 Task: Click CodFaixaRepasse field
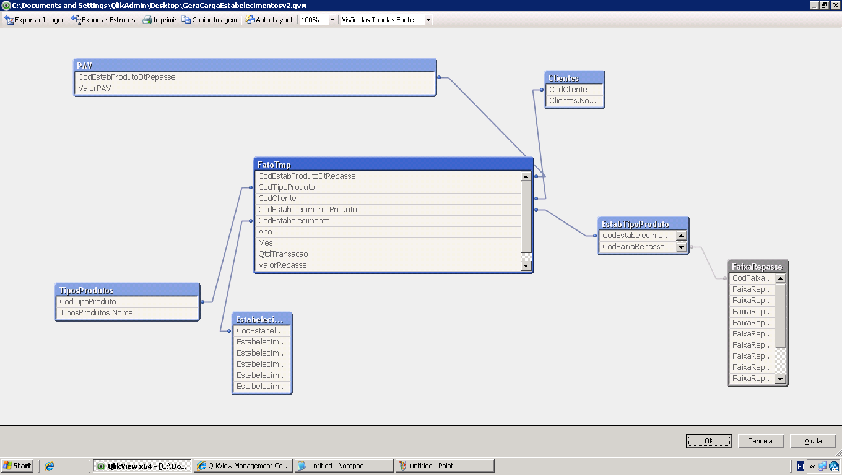point(638,247)
